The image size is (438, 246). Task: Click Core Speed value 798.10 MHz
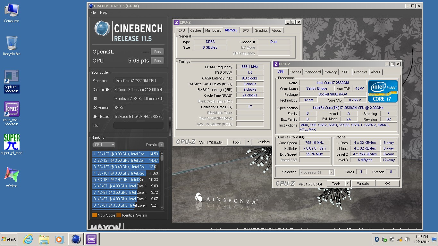tap(315, 143)
